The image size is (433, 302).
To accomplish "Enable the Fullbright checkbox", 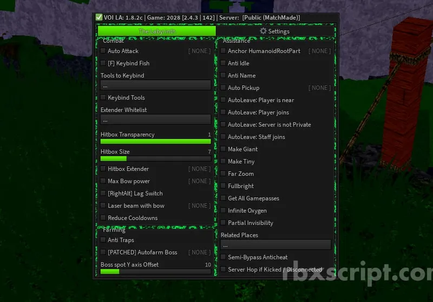I will click(x=223, y=186).
